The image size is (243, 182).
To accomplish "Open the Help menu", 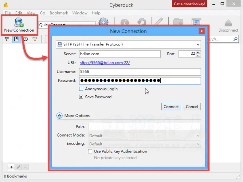I will click(x=96, y=13).
